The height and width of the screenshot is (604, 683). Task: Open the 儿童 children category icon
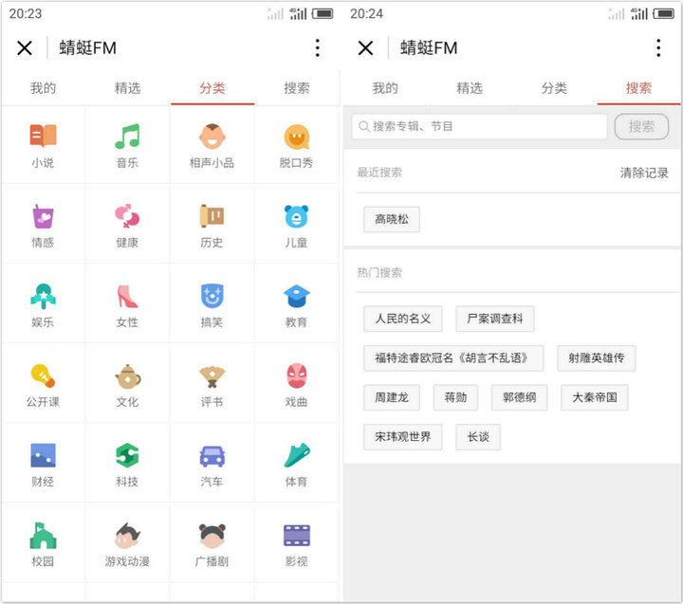[297, 216]
